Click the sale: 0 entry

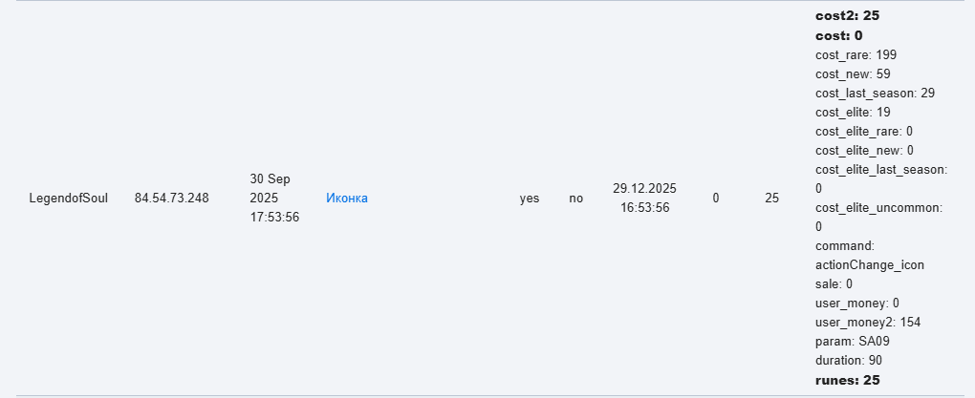coord(834,283)
